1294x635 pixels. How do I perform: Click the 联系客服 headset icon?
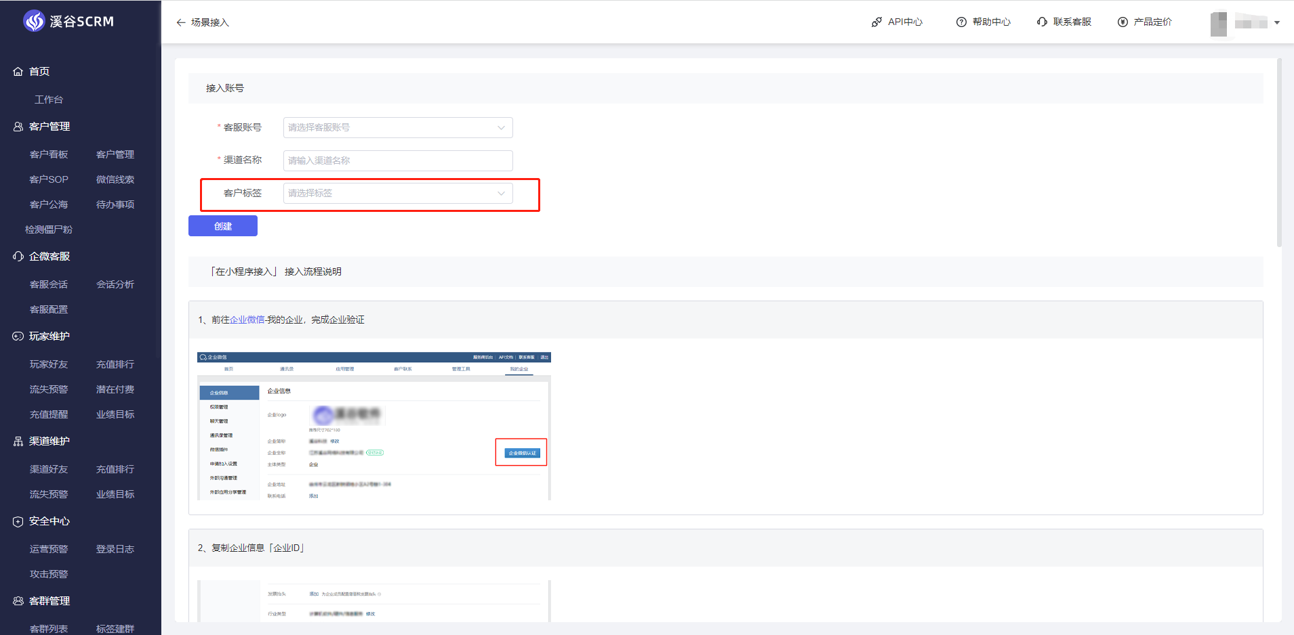(x=1042, y=22)
